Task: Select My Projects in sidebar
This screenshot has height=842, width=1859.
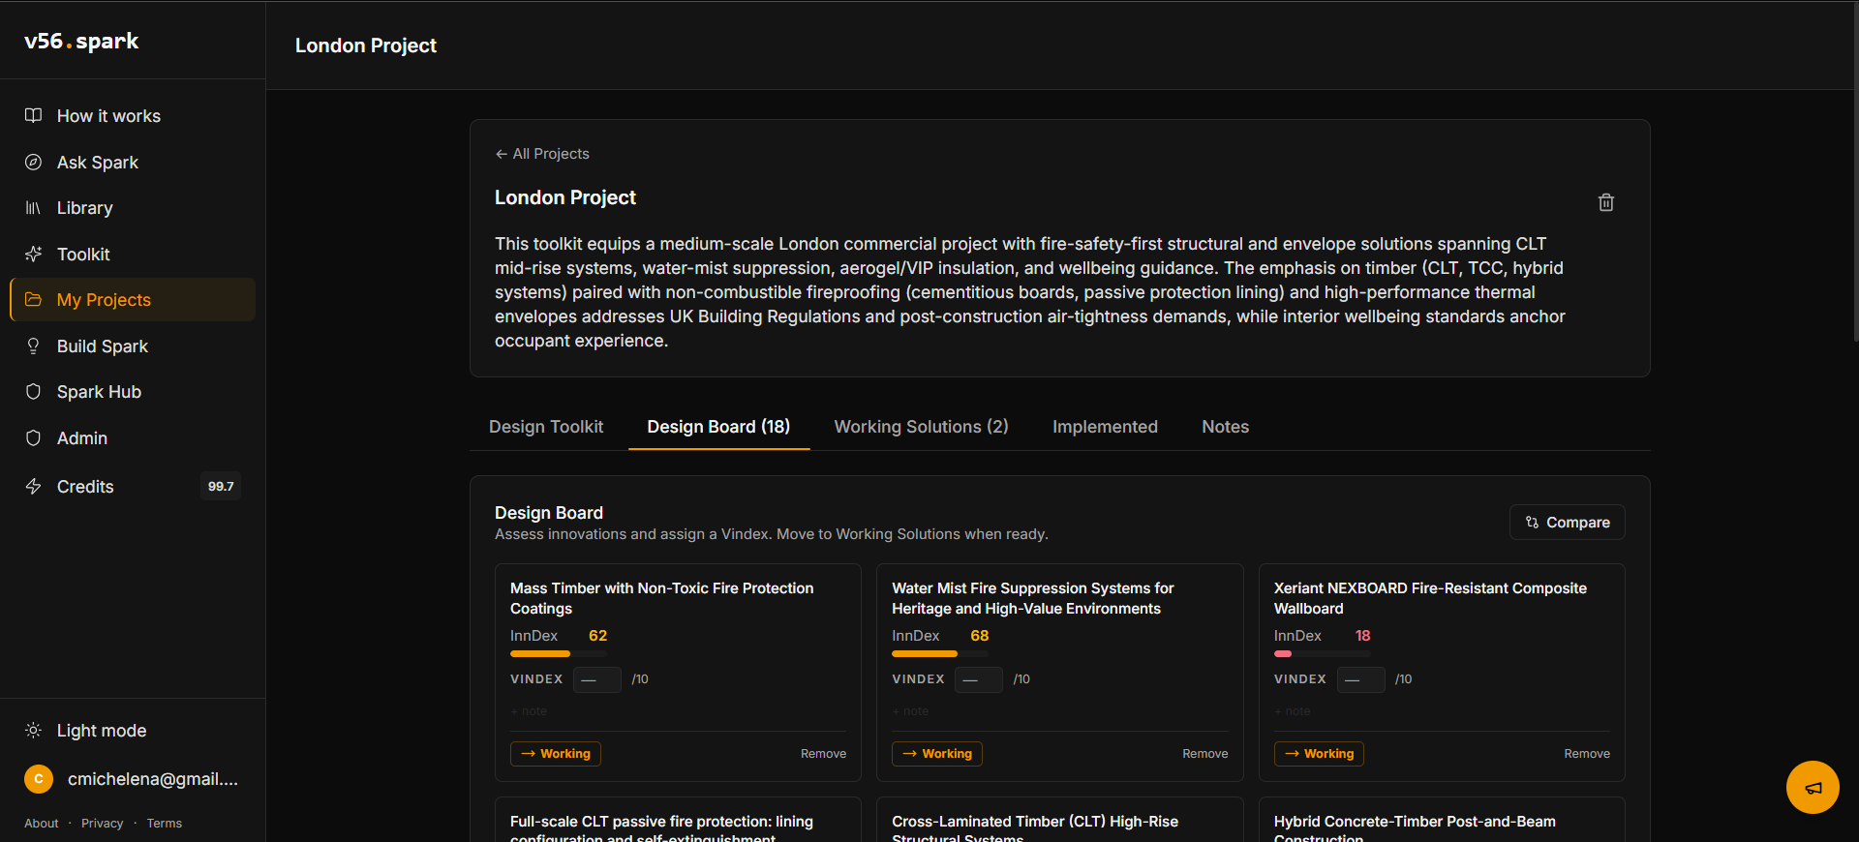Action: (133, 300)
